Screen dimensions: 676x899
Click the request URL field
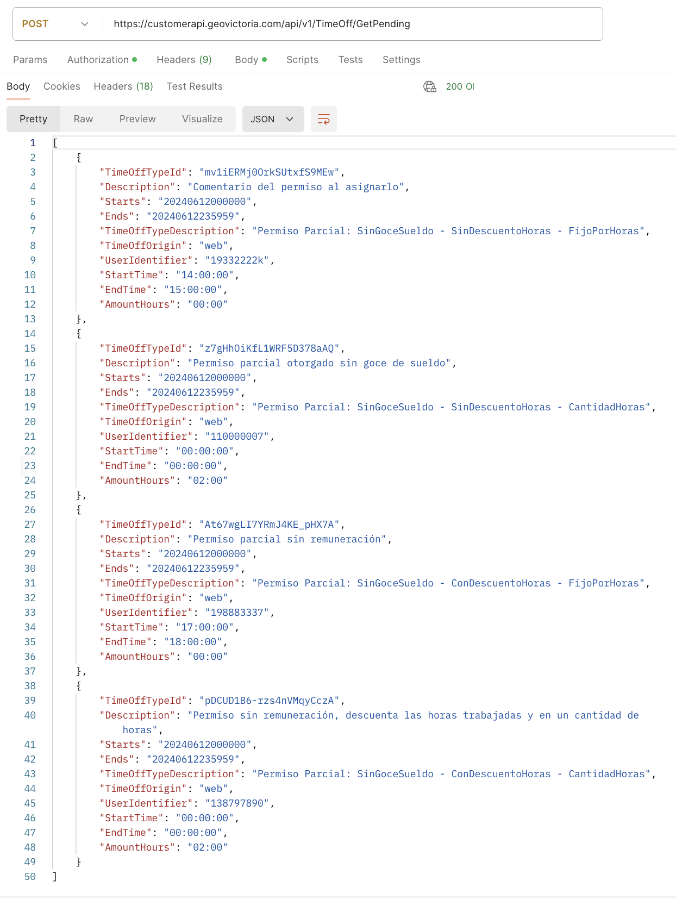point(353,24)
